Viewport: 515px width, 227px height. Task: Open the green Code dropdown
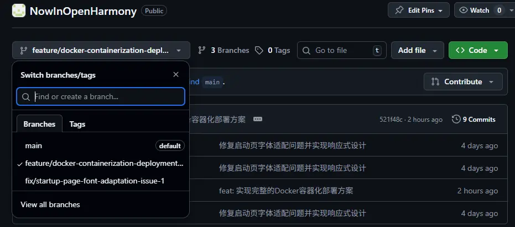point(477,50)
